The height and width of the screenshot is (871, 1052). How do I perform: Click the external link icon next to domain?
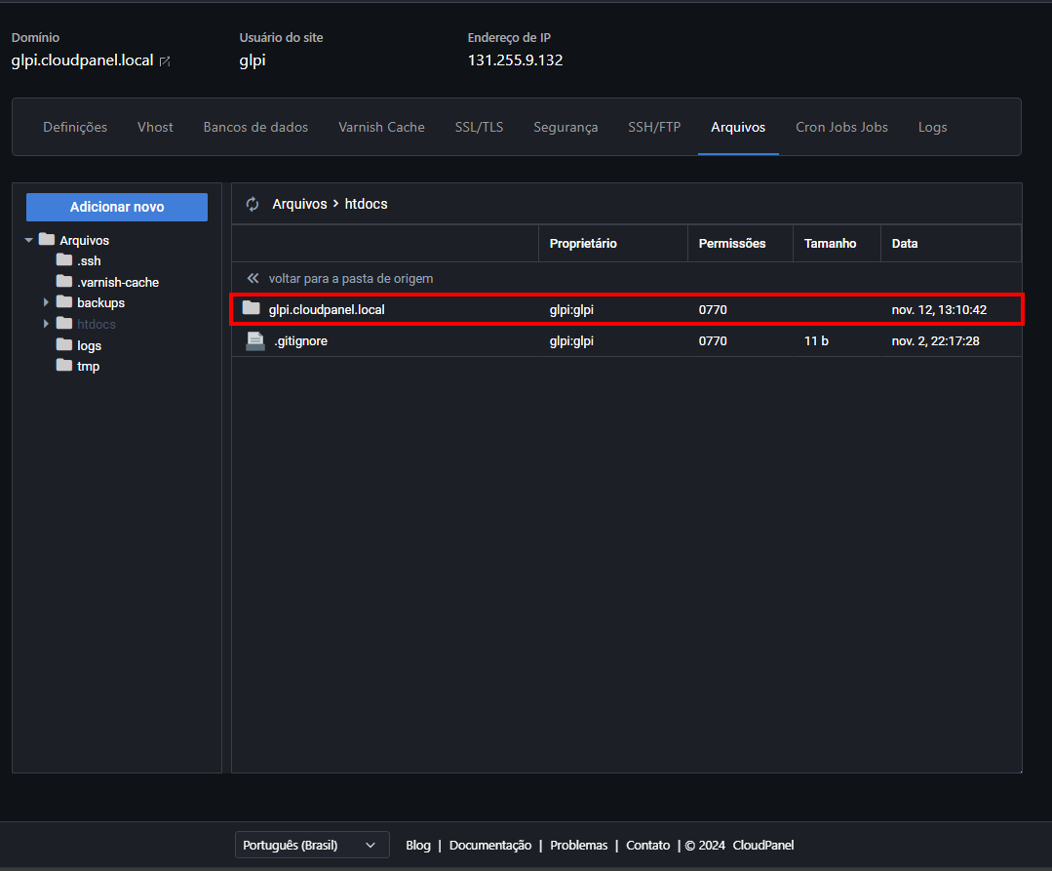[165, 61]
